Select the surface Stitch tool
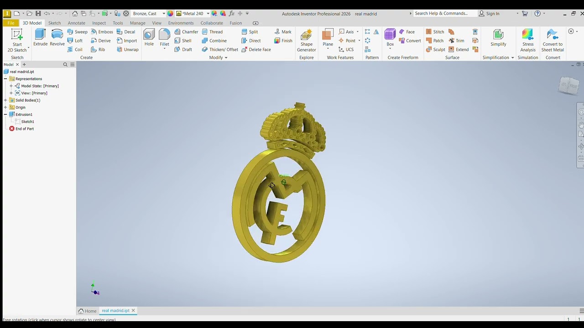 435,32
